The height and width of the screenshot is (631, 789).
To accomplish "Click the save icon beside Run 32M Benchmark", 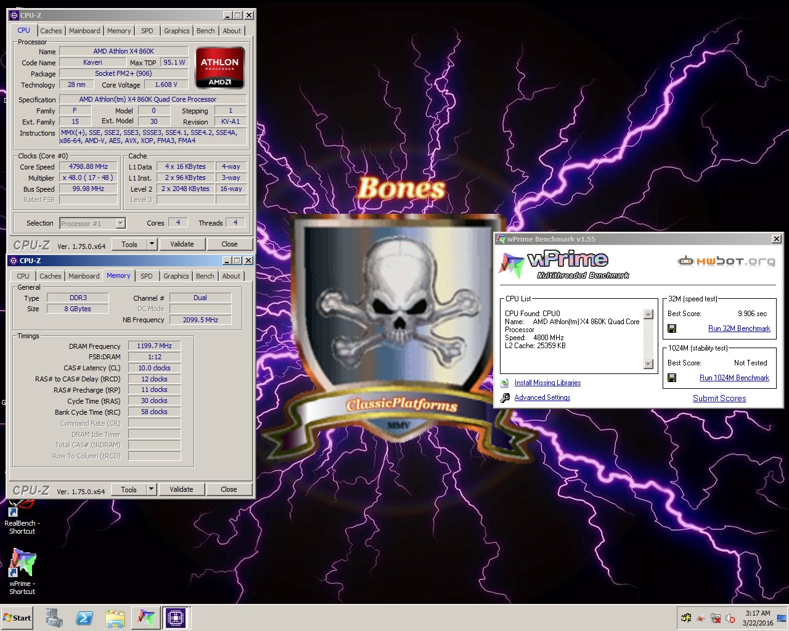I will (x=672, y=328).
